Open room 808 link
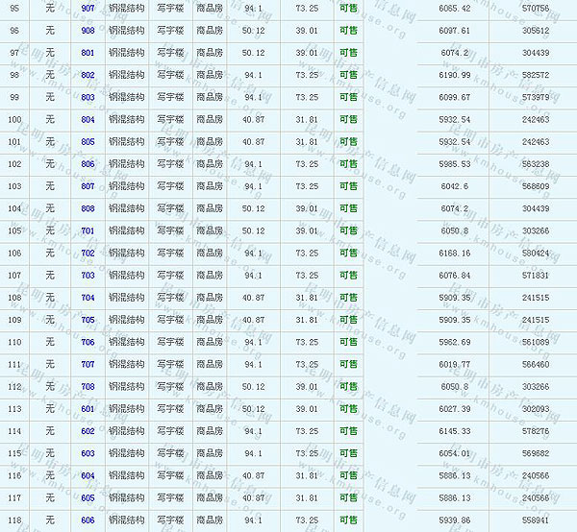577x532 pixels. 88,208
